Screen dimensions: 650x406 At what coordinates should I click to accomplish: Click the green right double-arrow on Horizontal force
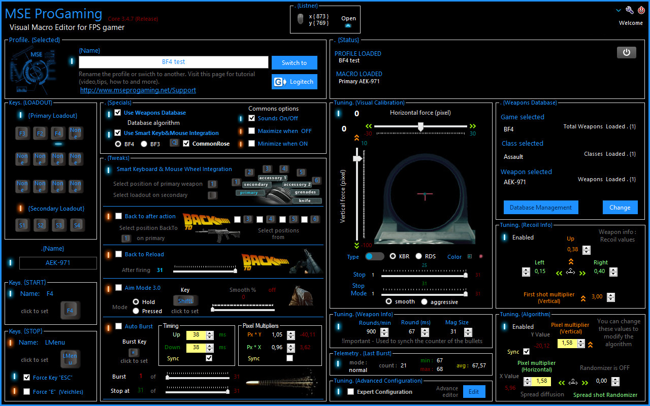pyautogui.click(x=473, y=126)
